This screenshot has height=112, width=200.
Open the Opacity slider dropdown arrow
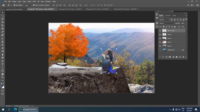186,23
